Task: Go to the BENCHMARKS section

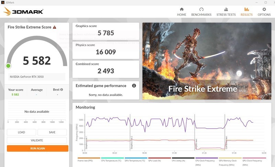Action: (x=201, y=12)
